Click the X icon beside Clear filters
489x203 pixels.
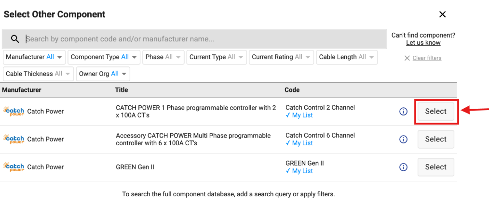click(x=407, y=58)
